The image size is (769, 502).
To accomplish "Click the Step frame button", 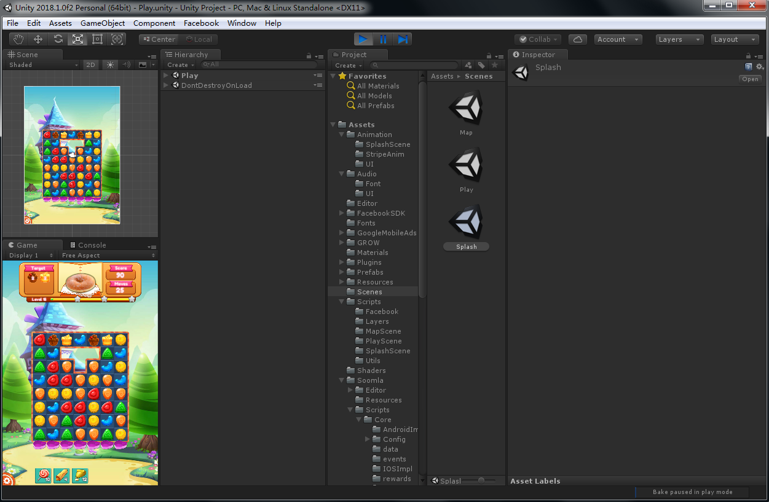I will [x=403, y=39].
